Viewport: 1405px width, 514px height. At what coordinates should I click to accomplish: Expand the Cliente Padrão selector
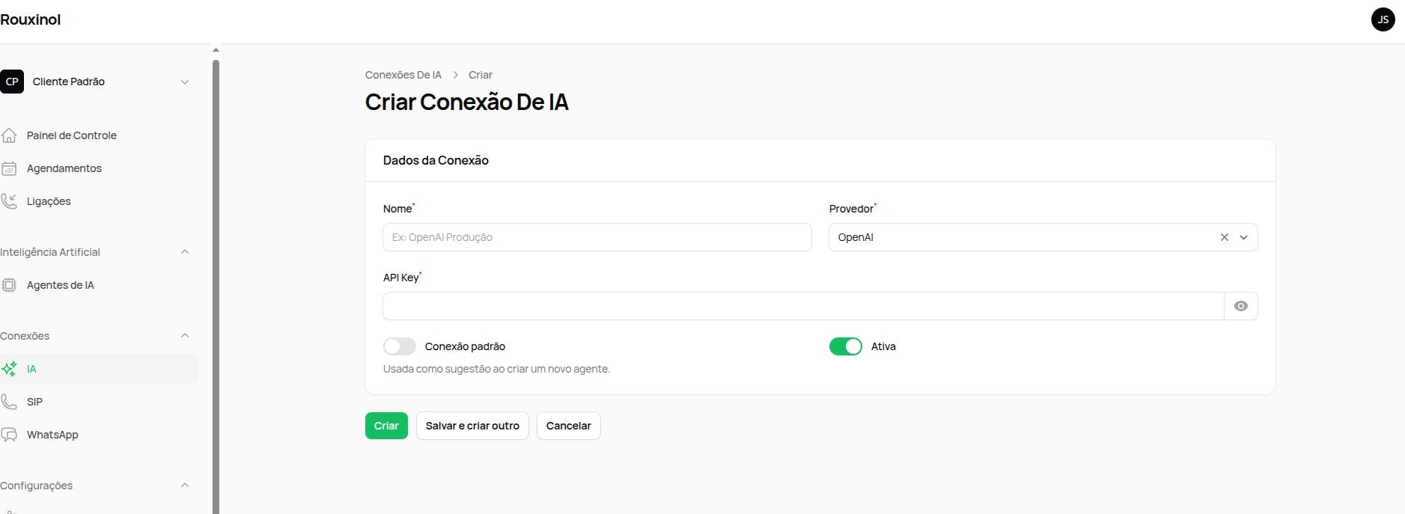(185, 82)
